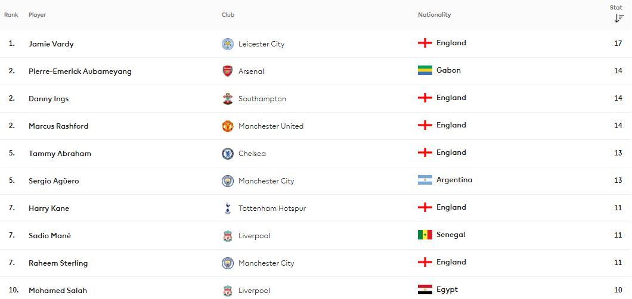Screen dimensions: 632x299
Task: Click the Senegal flag icon
Action: point(425,235)
